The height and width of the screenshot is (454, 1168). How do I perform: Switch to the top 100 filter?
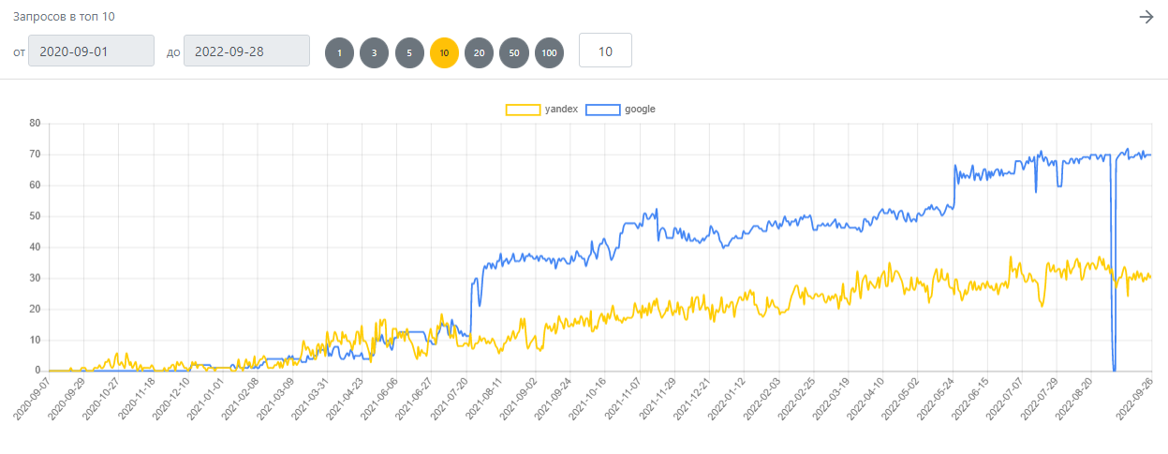point(549,52)
